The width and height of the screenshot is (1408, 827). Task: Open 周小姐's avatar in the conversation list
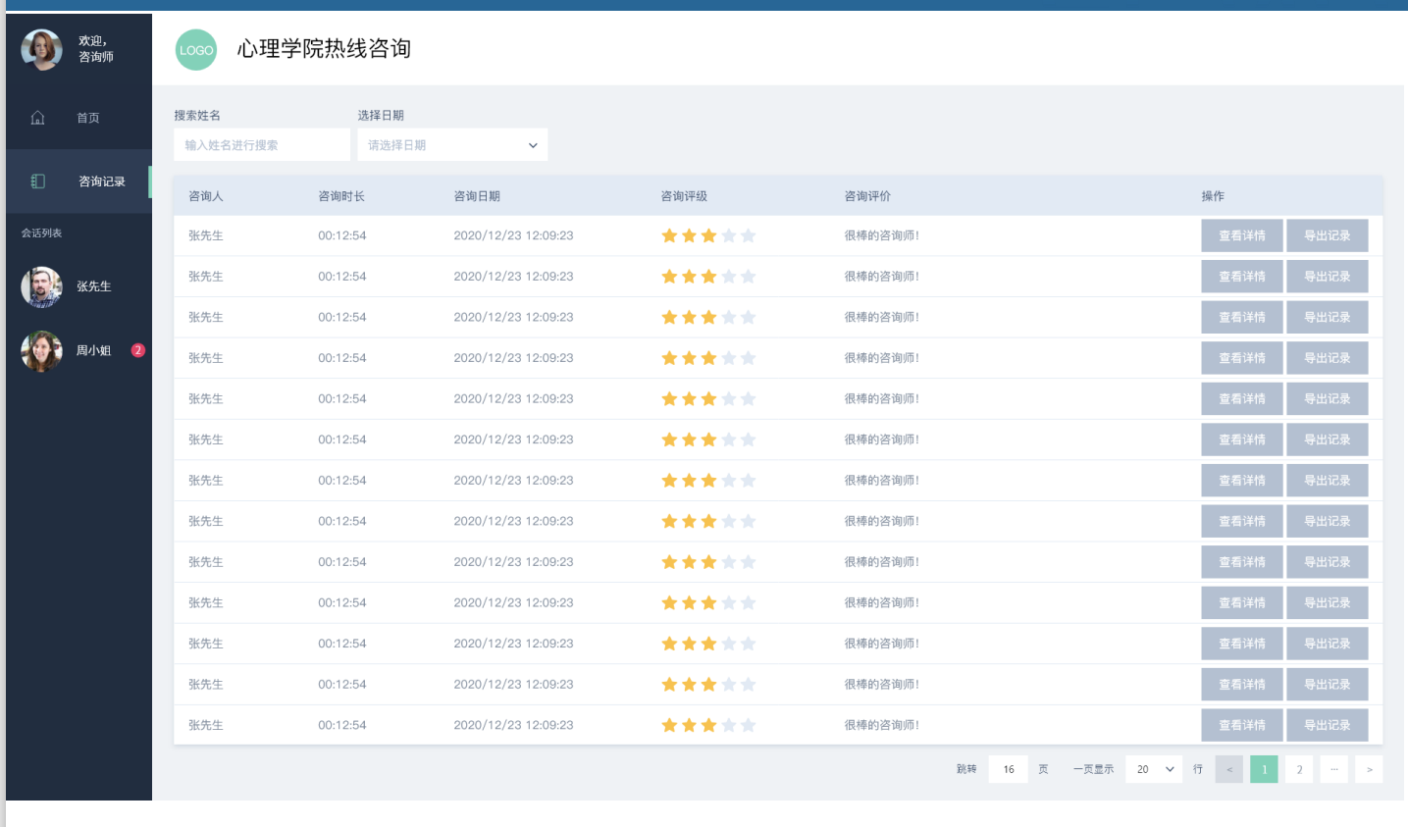[42, 351]
